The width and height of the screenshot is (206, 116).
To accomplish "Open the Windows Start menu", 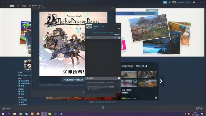I will tap(3, 114).
